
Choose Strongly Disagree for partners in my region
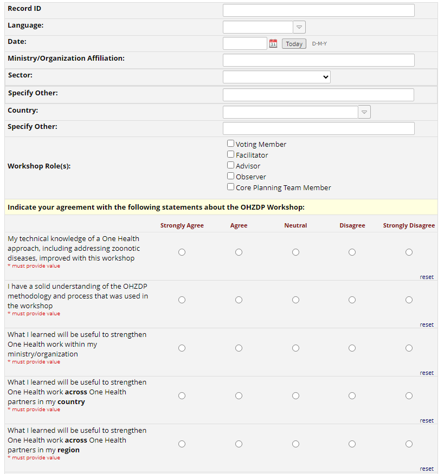tap(409, 444)
